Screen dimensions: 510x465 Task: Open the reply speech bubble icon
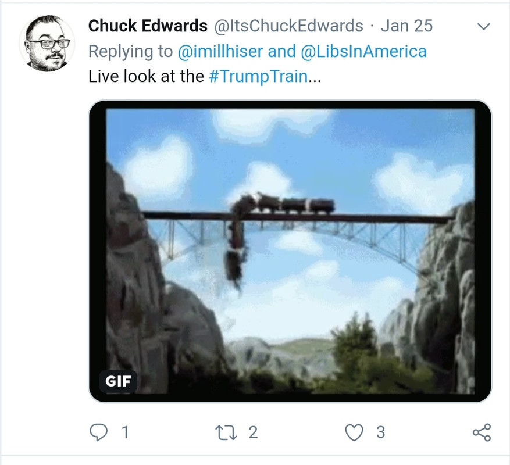(x=98, y=432)
